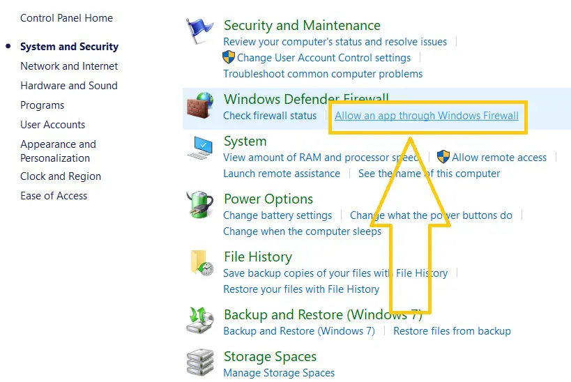Viewport: 571px width, 382px height.
Task: Select Hardware and Sound category
Action: click(69, 86)
